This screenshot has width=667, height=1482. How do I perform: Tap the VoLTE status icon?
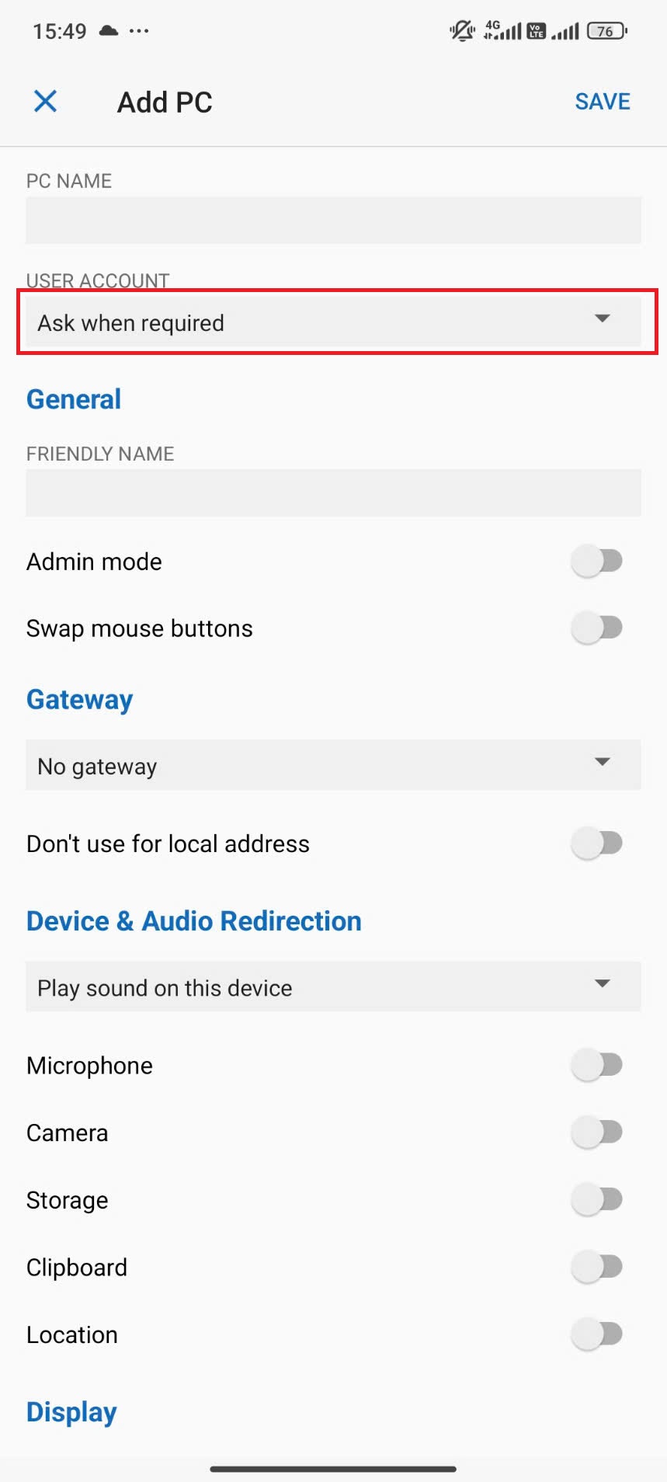[537, 31]
